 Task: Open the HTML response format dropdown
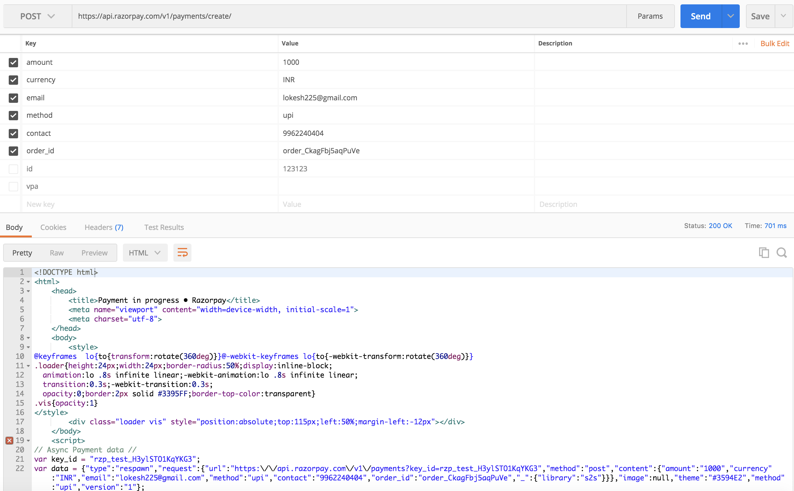coord(145,252)
